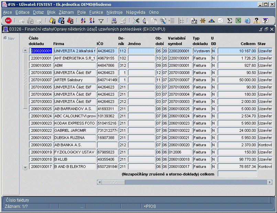Click firm cell B AND B ELEKTRO

click(x=75, y=167)
